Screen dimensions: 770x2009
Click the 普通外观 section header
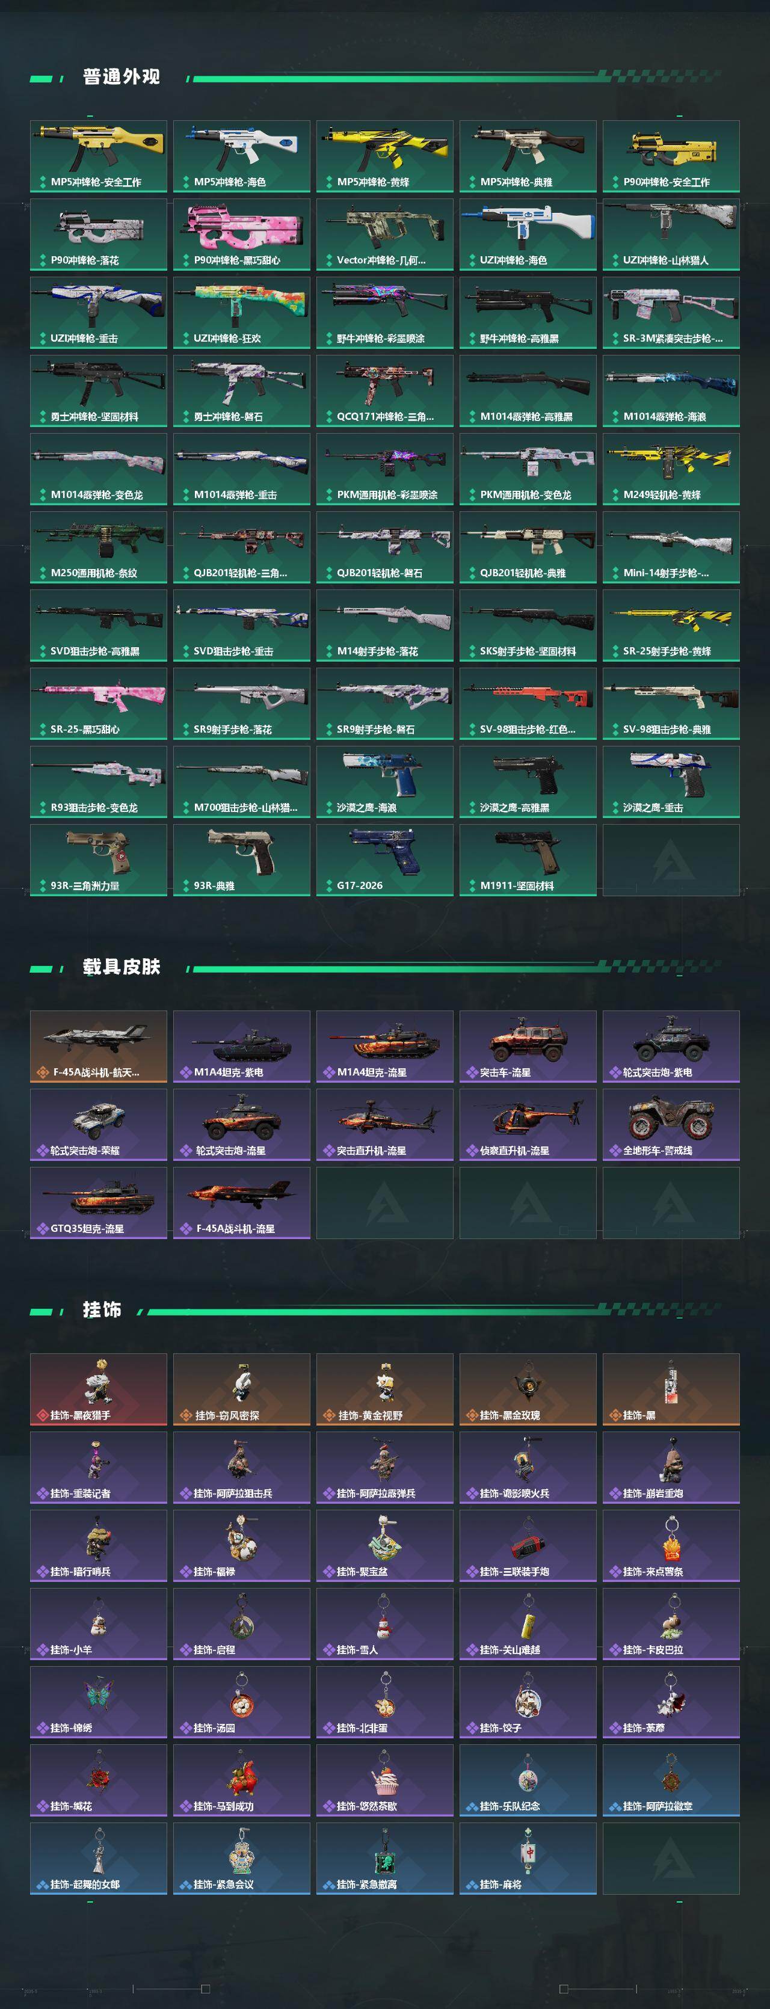click(x=121, y=77)
